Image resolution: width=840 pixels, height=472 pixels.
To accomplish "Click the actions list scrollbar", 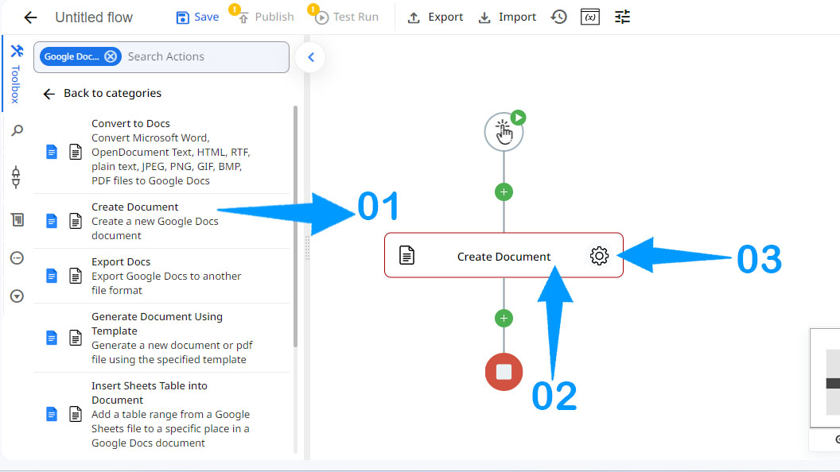I will pyautogui.click(x=295, y=226).
